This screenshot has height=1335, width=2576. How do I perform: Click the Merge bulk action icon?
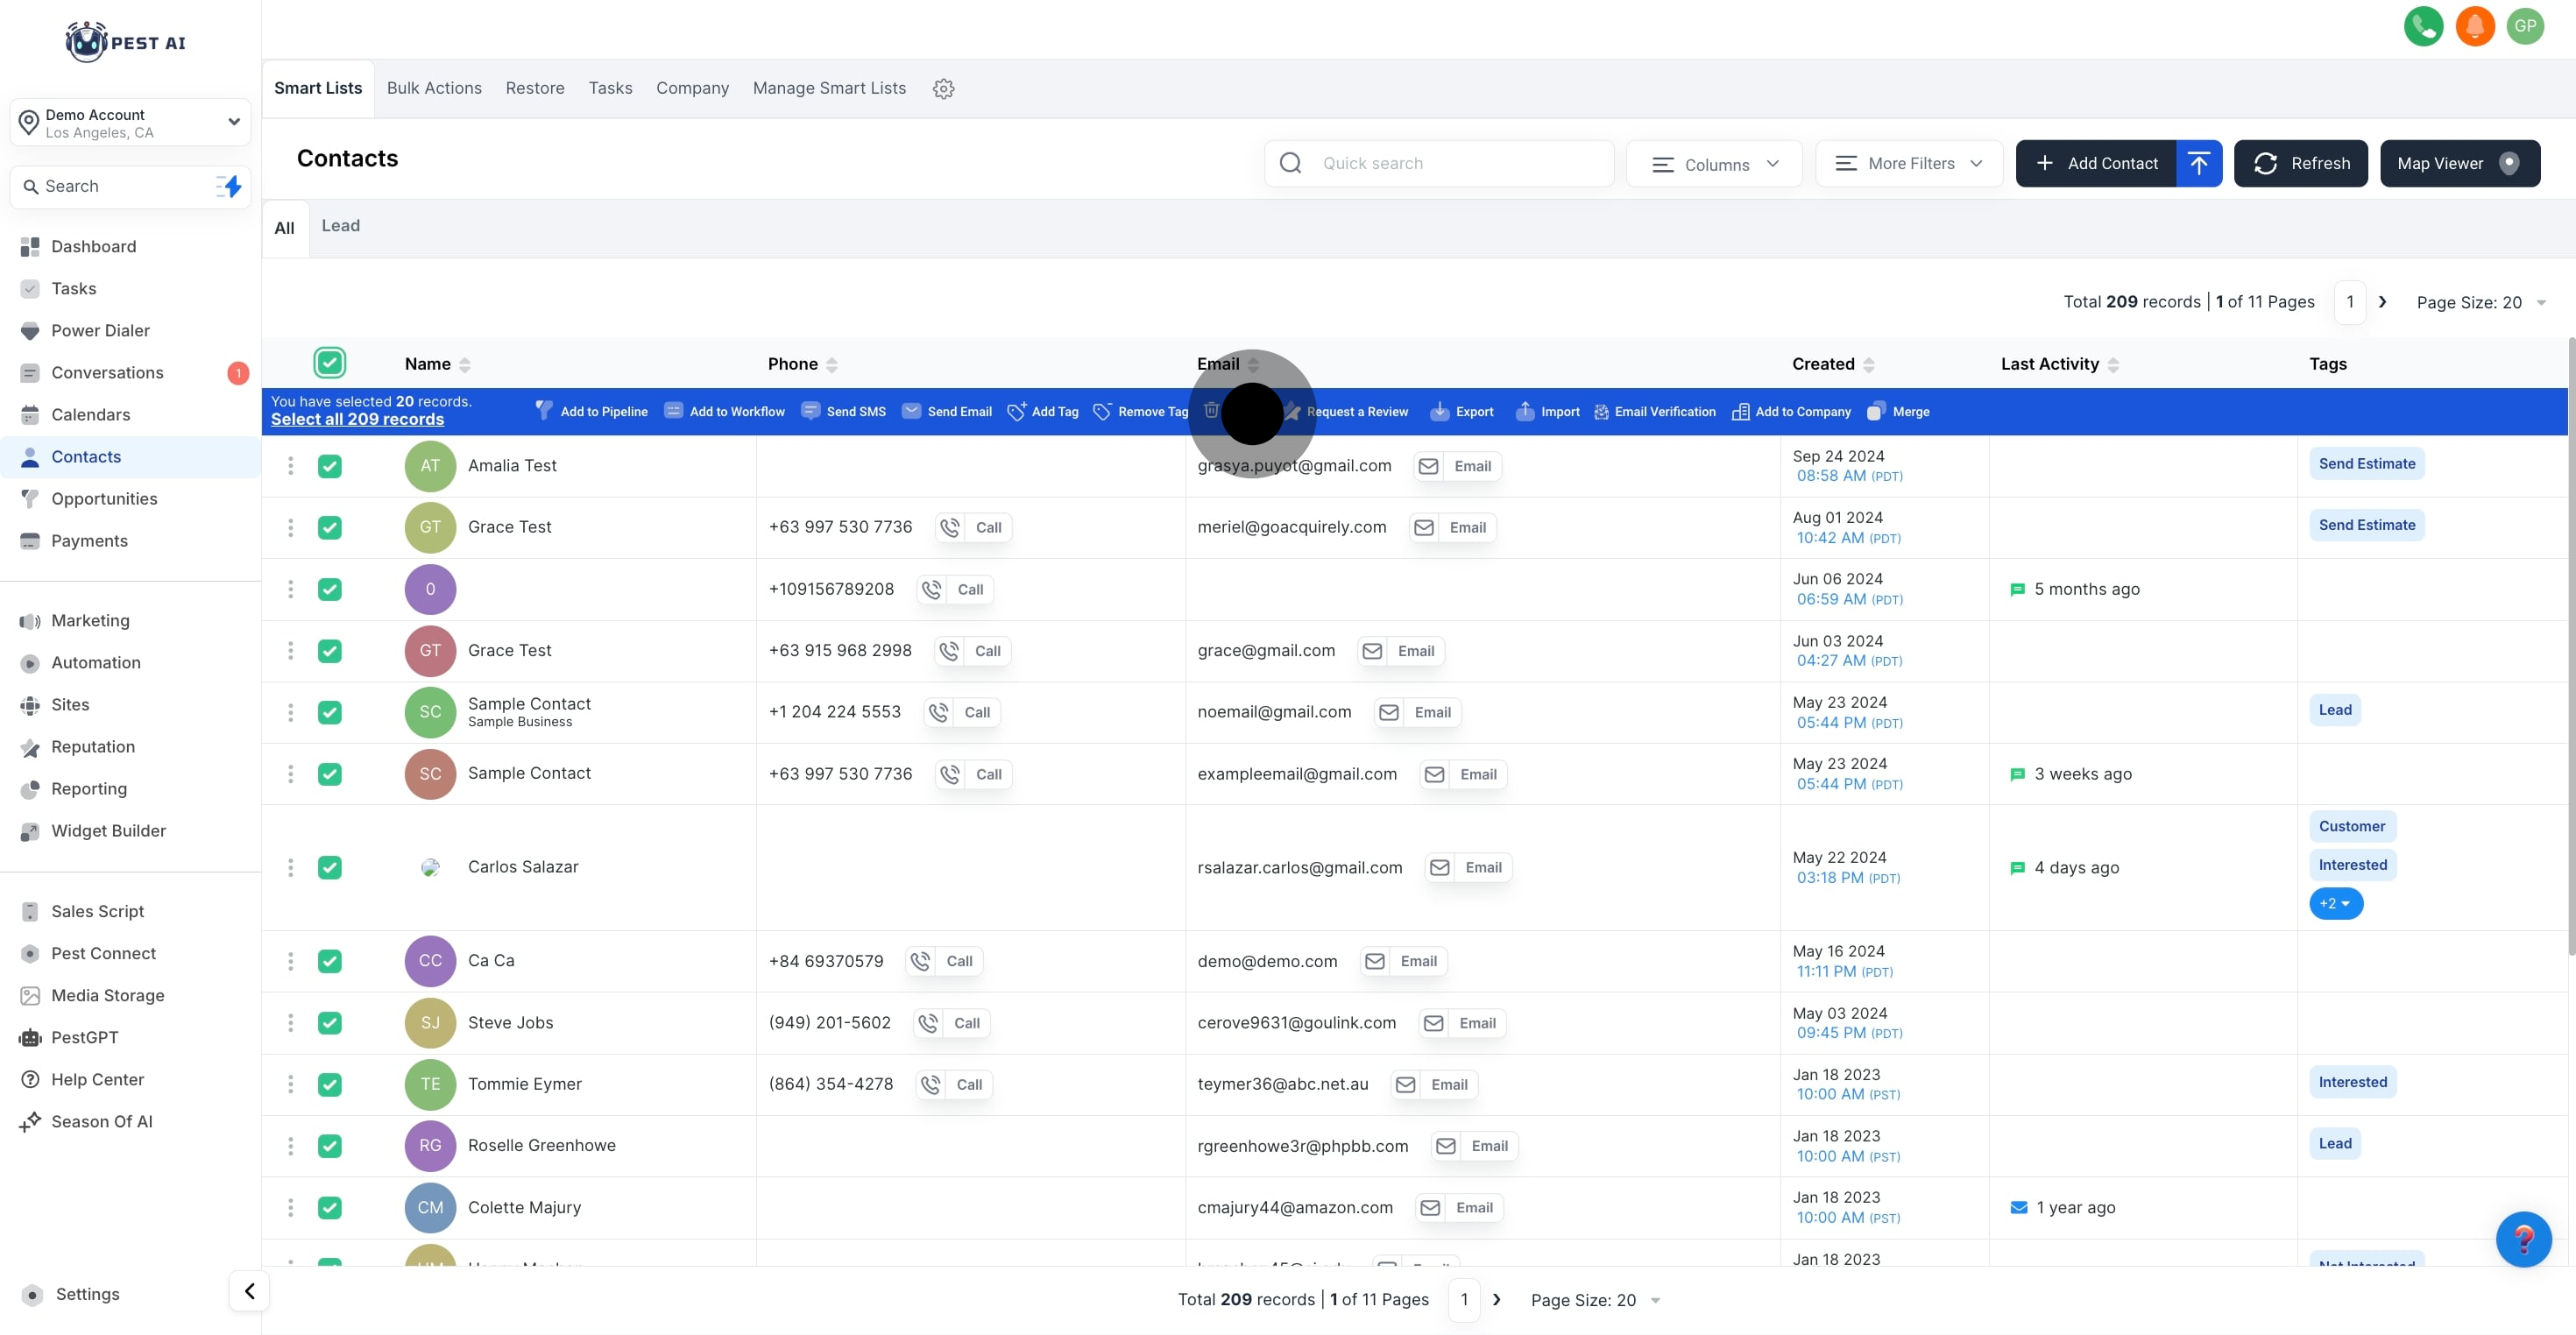point(1875,412)
